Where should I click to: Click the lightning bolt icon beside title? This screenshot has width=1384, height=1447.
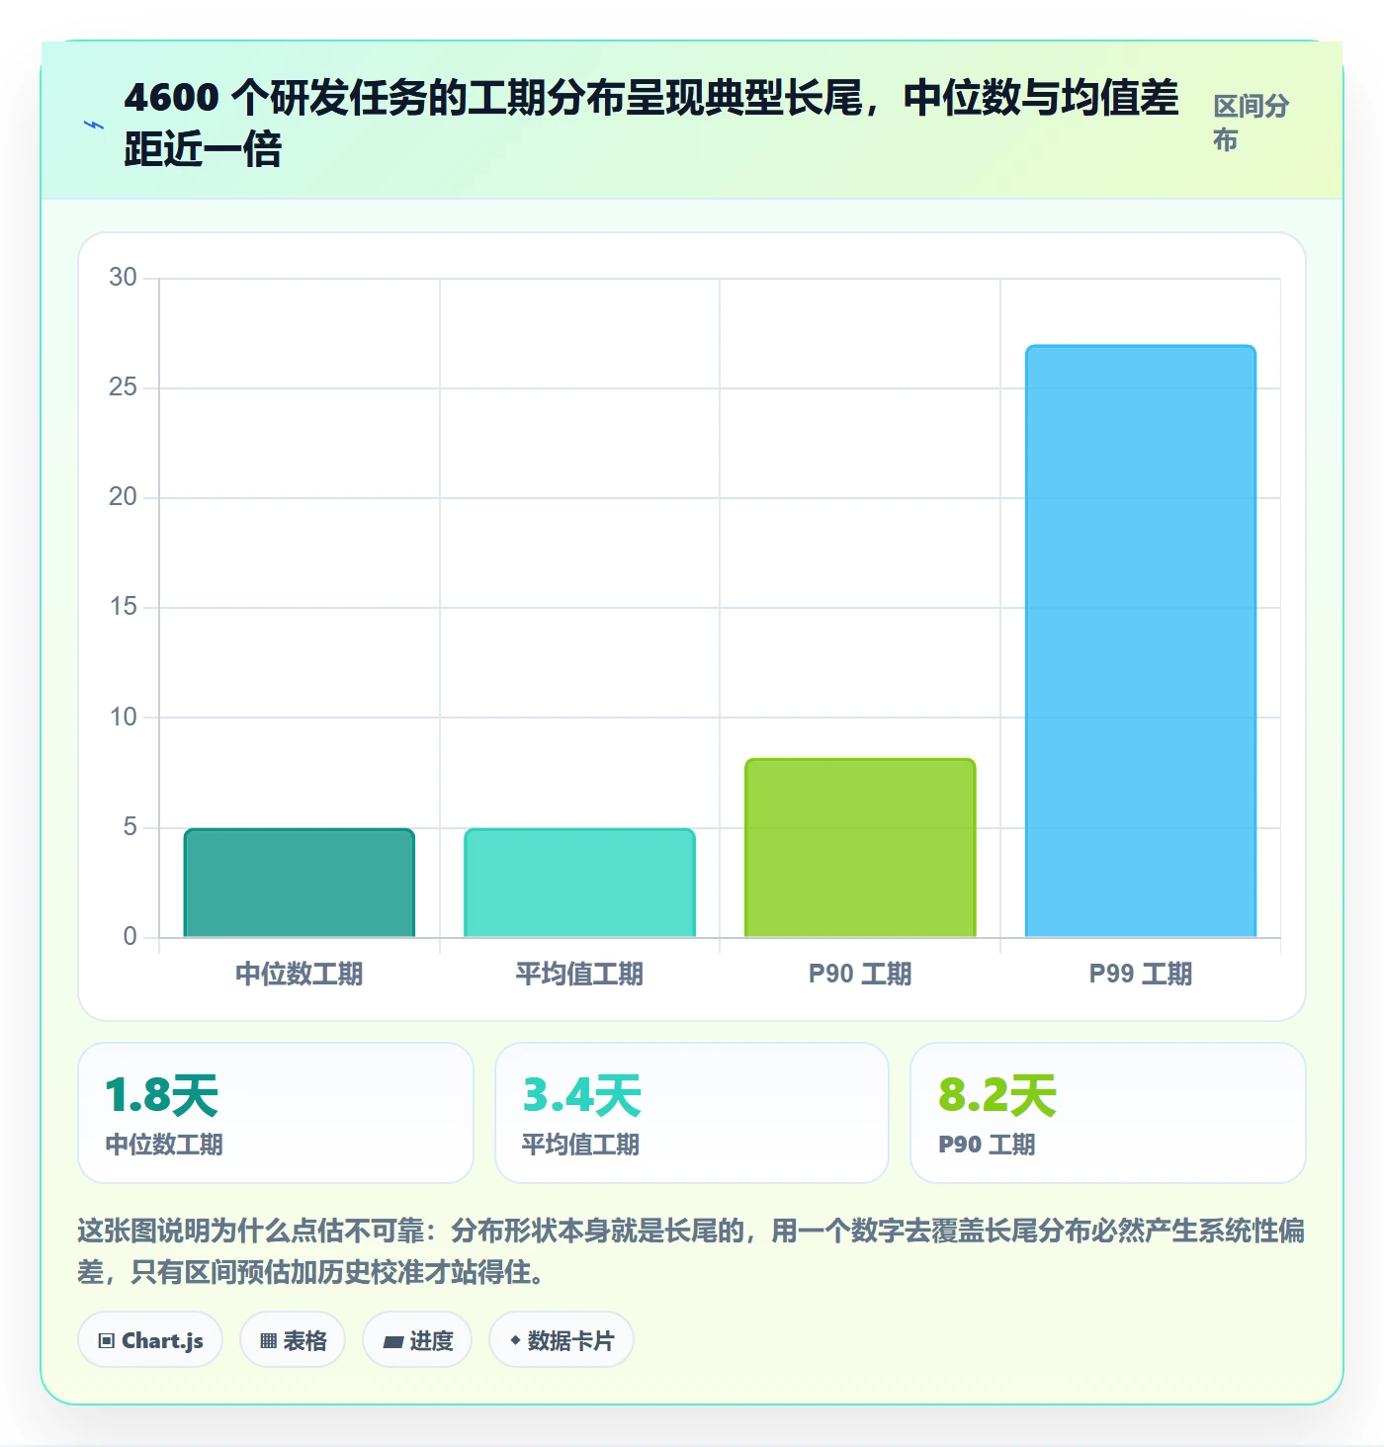pos(94,125)
